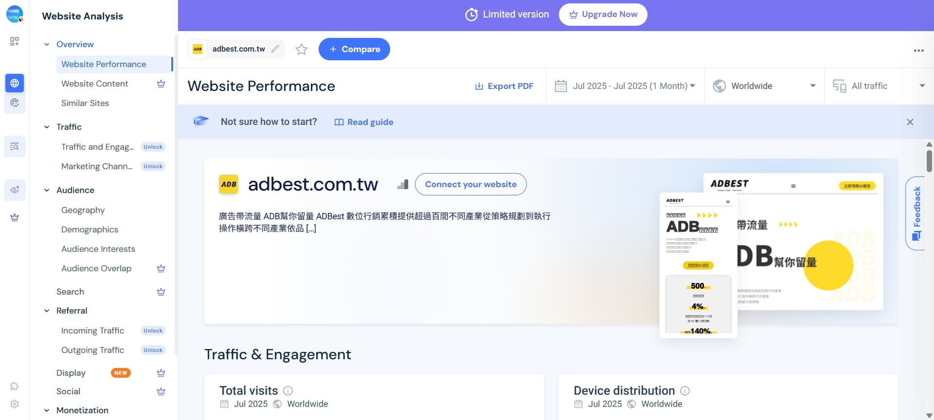This screenshot has width=934, height=420.
Task: Click the scrollbar up arrow
Action: coord(929,144)
